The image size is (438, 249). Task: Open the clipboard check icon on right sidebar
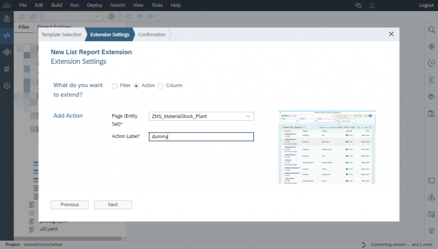(x=431, y=113)
